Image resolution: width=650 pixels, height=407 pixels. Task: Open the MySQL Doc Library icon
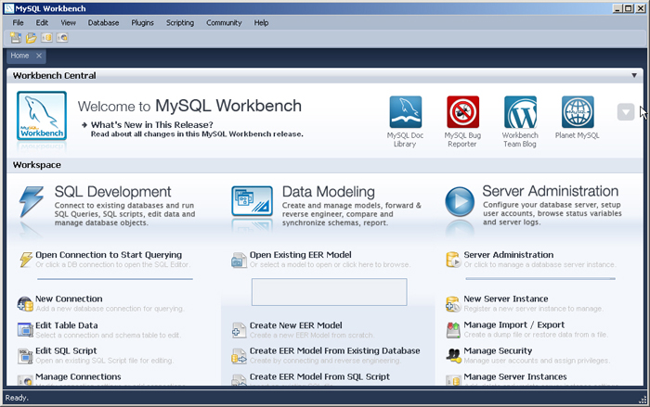click(405, 112)
